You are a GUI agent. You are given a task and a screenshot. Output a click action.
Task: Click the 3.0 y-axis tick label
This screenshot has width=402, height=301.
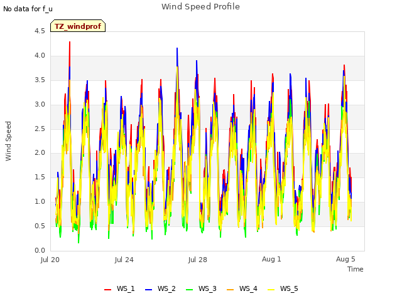pos(40,105)
